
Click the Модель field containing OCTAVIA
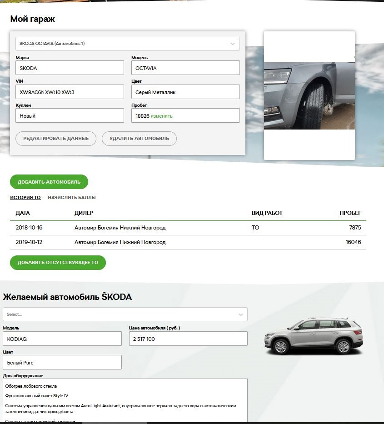[185, 68]
